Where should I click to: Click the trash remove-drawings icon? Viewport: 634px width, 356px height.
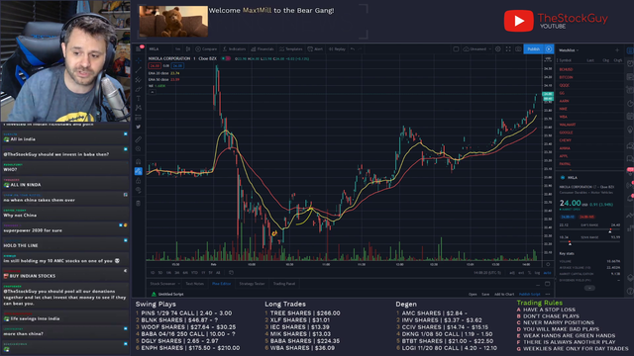click(x=139, y=203)
